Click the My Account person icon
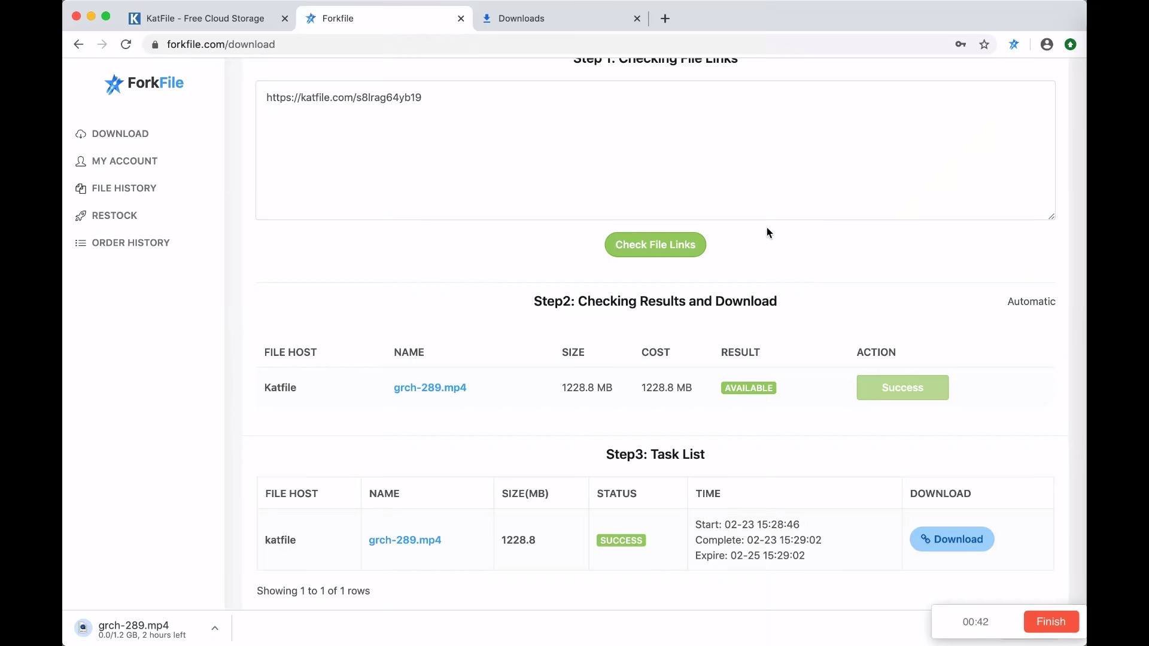Image resolution: width=1149 pixels, height=646 pixels. tap(81, 161)
